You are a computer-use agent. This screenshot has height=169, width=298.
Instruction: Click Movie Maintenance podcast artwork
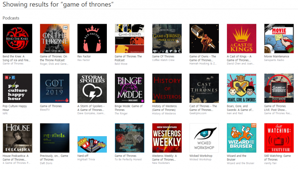tap(279, 38)
